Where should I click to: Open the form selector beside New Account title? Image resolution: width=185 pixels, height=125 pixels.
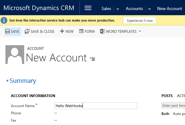92,59
